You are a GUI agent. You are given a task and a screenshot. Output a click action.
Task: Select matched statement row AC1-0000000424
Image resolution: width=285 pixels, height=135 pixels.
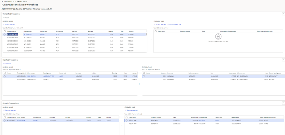pyautogui.click(x=144, y=76)
